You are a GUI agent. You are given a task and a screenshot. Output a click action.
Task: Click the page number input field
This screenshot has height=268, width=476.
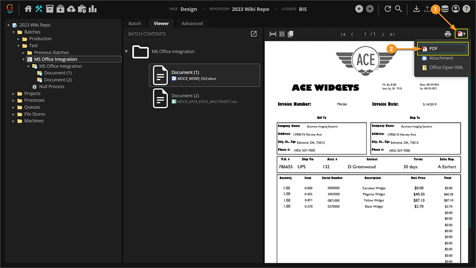366,34
